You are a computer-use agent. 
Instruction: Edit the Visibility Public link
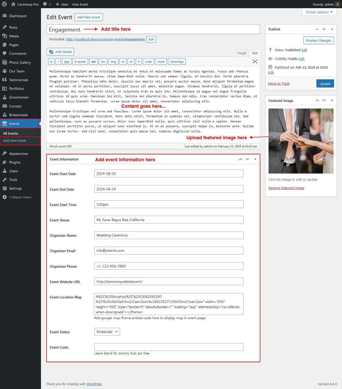pos(302,59)
